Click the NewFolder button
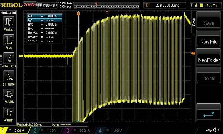The image size is (223, 134). coord(209,60)
